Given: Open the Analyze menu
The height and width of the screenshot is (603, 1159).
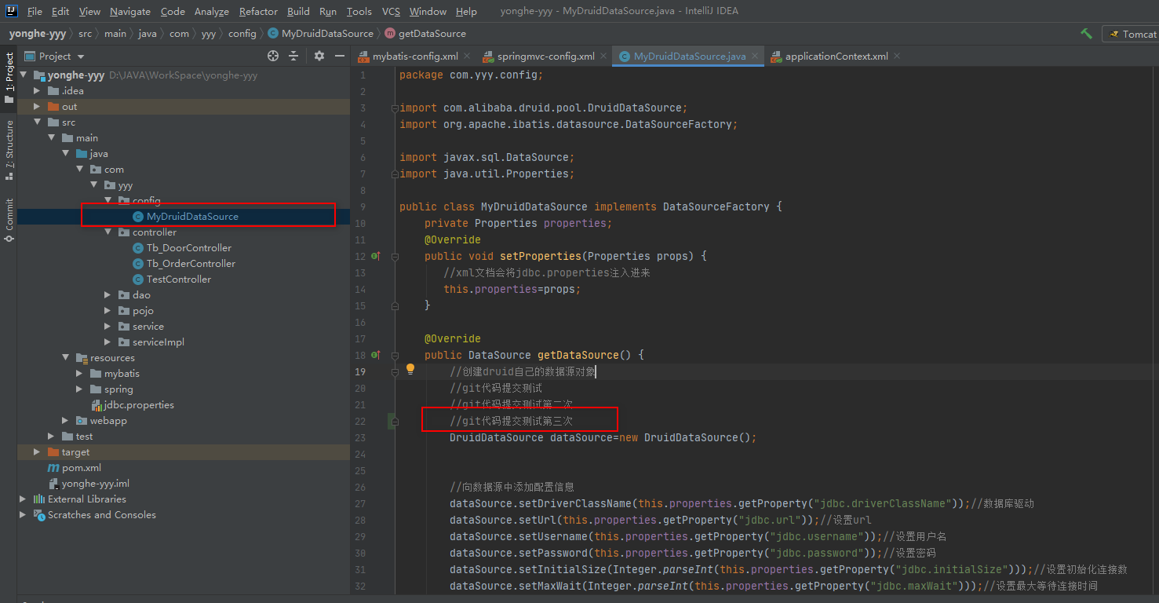Looking at the screenshot, I should [211, 12].
